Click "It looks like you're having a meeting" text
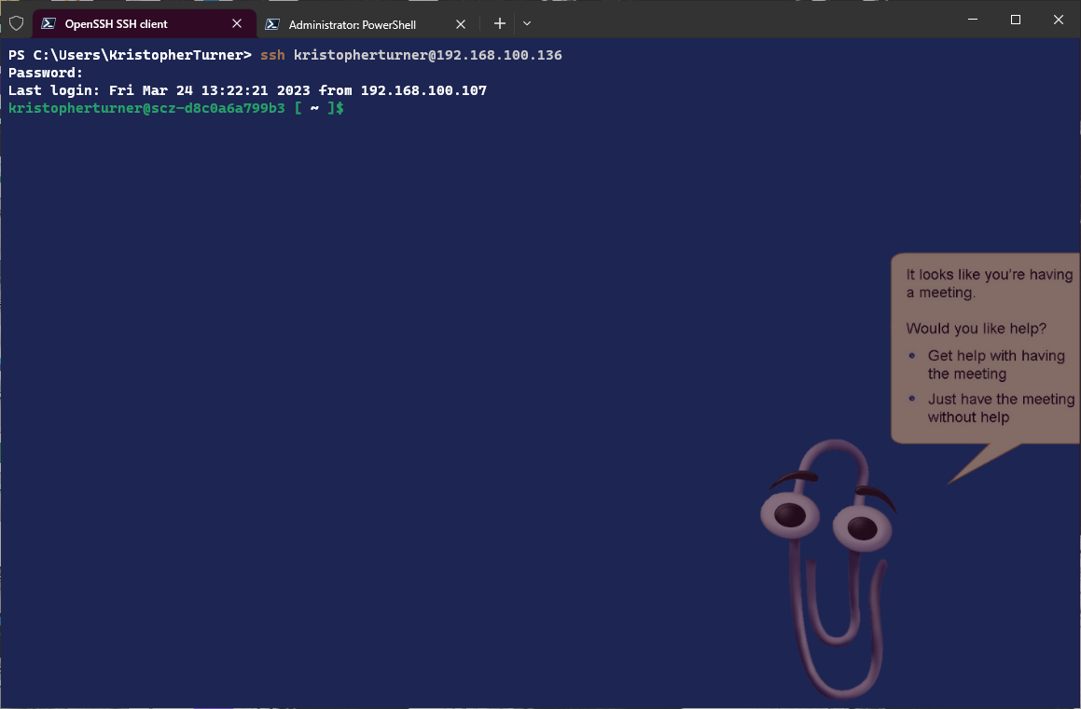Screen dimensions: 1081x709 989,283
